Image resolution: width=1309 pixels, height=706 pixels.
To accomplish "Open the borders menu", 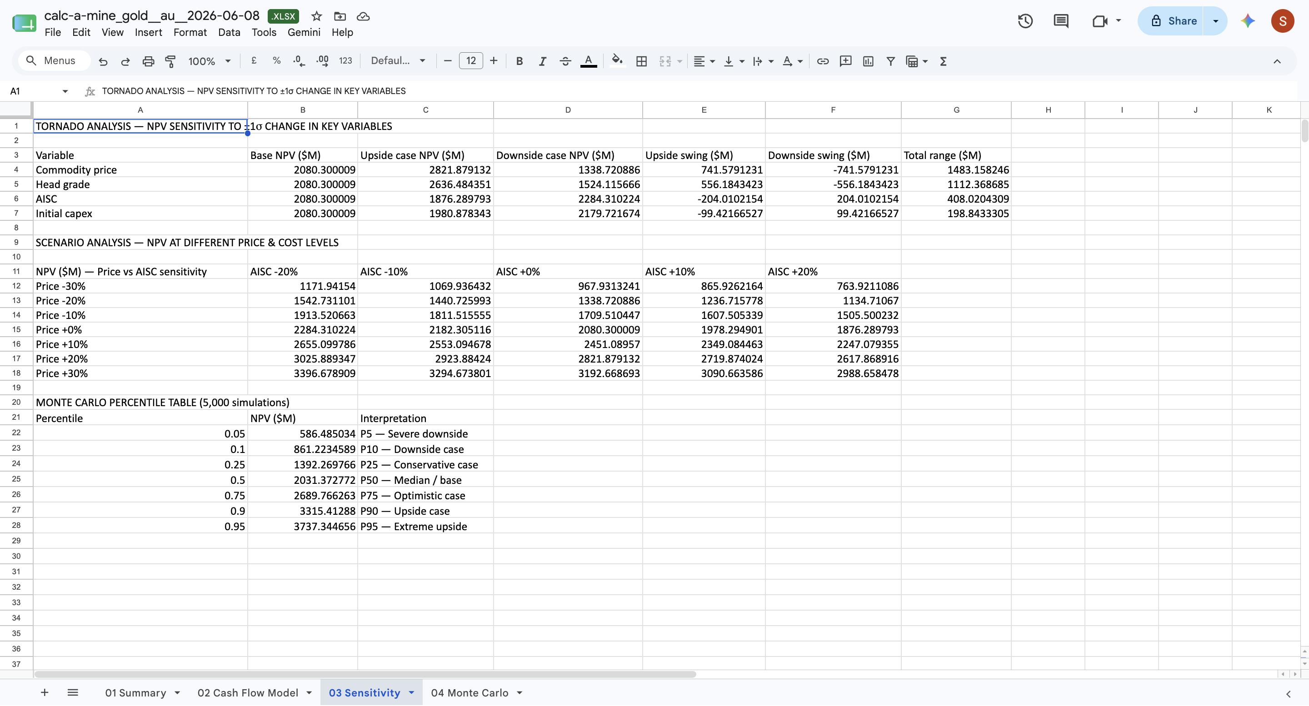I will coord(641,61).
